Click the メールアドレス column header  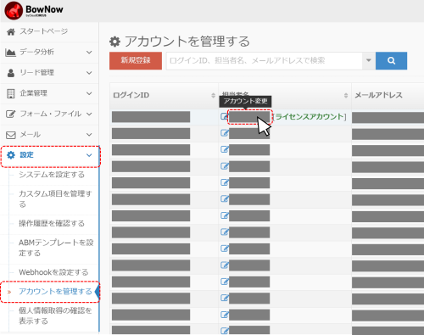(378, 95)
